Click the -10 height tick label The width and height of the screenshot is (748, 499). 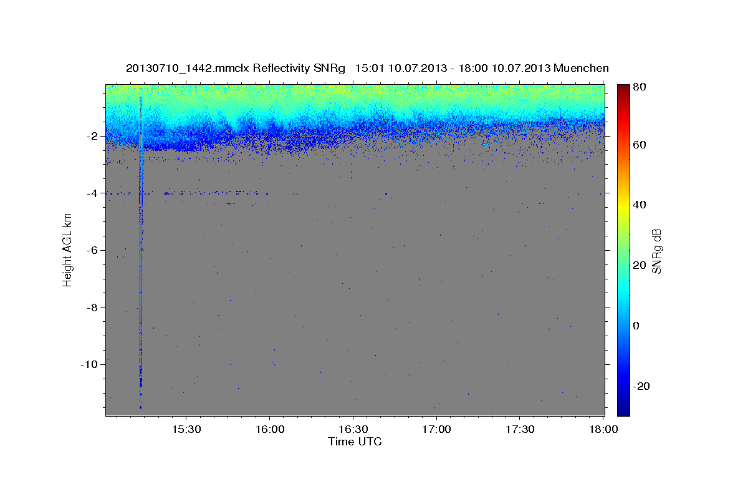pos(90,364)
